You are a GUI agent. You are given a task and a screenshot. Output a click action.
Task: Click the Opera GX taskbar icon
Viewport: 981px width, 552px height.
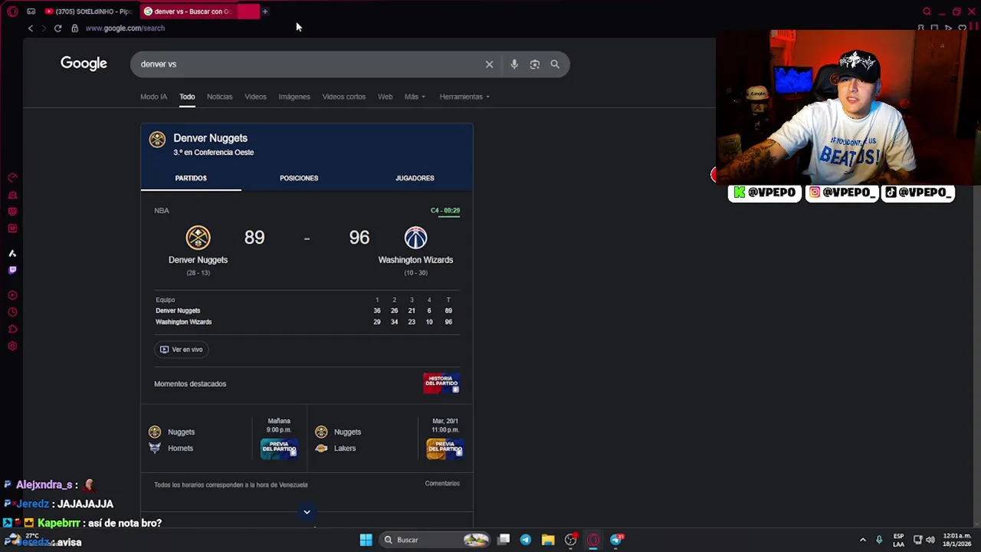(593, 540)
